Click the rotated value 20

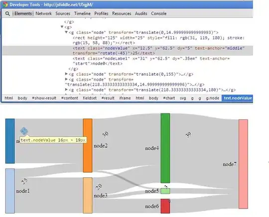pos(99,187)
